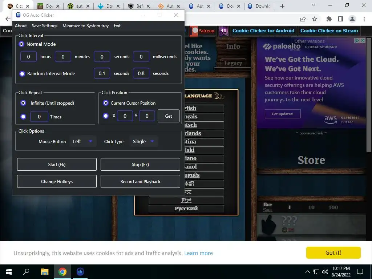The width and height of the screenshot is (372, 279).
Task: Close the first 0 cookies tab
Action: (28, 6)
